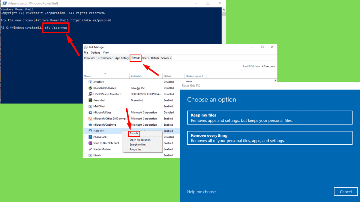
Task: Click the Send to OneNote Tool icon
Action: tap(90, 143)
